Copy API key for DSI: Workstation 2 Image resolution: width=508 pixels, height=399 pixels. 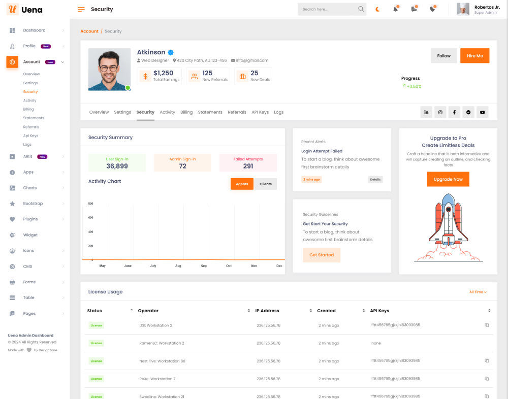tap(487, 325)
